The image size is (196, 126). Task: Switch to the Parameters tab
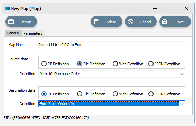(33, 33)
